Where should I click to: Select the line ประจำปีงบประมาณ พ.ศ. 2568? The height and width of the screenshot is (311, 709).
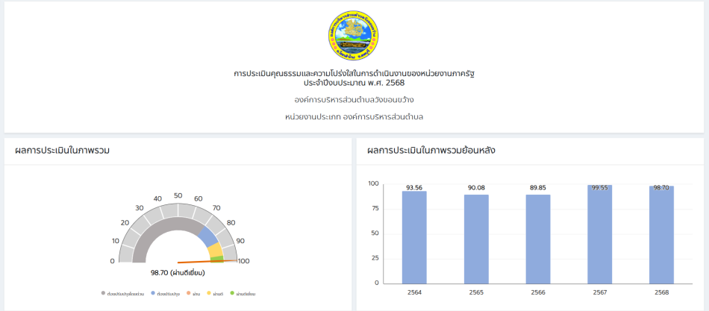point(354,84)
